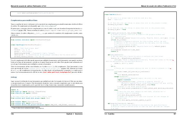187x121 pixels.
Task: Click page number 197 in right footer
Action: coord(175,114)
